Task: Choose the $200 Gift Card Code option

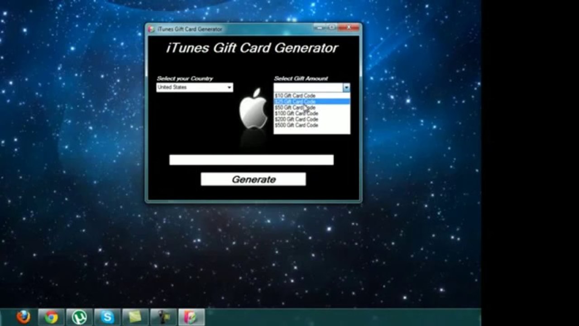Action: tap(311, 119)
